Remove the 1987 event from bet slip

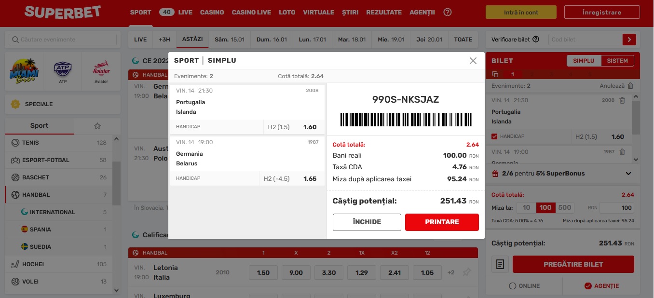(622, 152)
